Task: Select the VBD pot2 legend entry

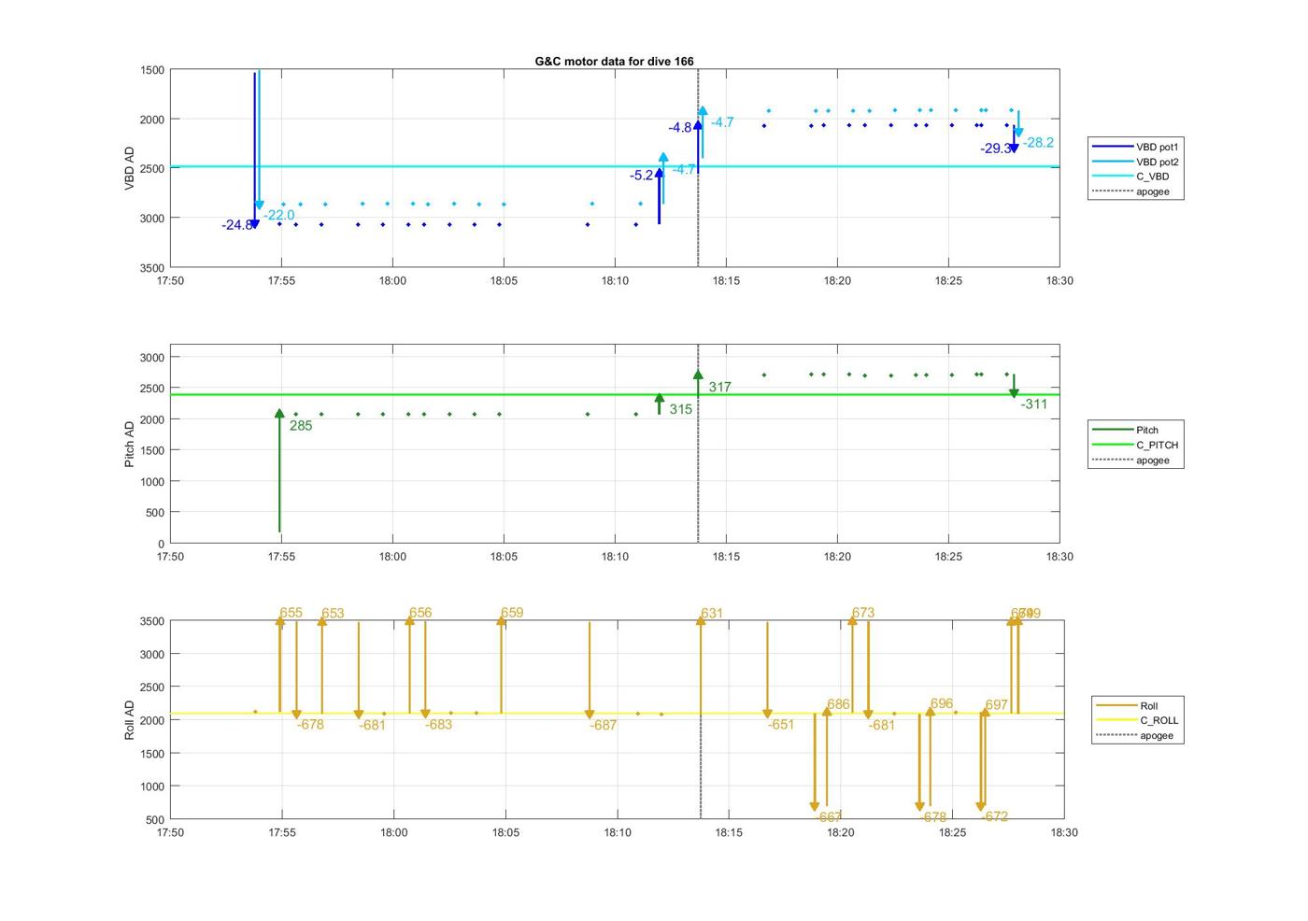Action: 1136,162
